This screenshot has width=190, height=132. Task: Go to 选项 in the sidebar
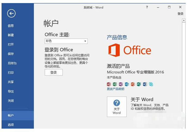(x=11, y=125)
